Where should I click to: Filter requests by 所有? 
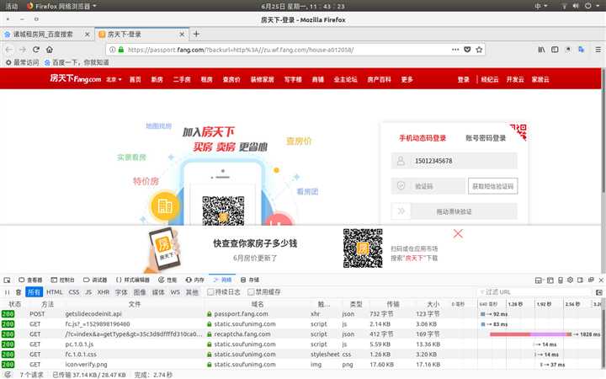coord(34,292)
